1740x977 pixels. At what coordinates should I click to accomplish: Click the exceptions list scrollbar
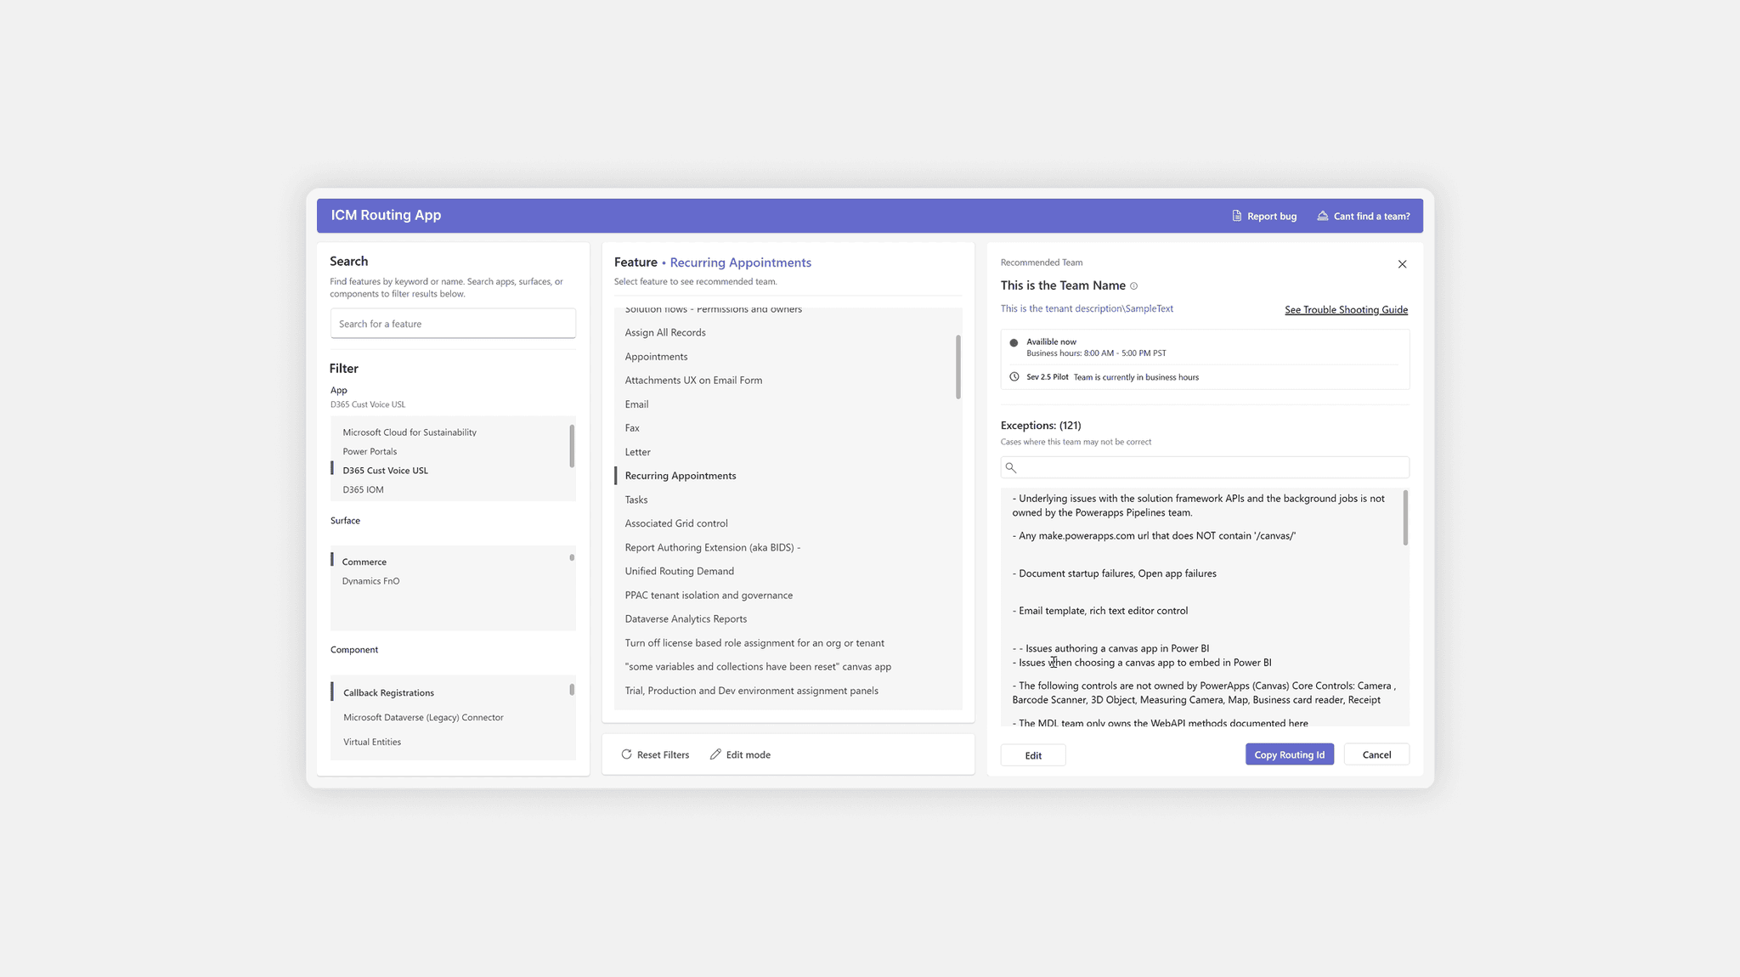(1405, 518)
